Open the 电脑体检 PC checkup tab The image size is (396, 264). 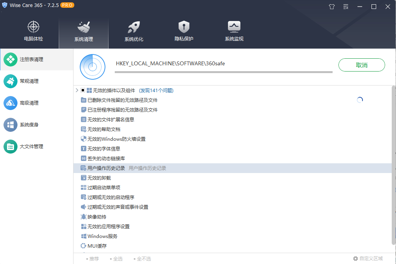(33, 31)
